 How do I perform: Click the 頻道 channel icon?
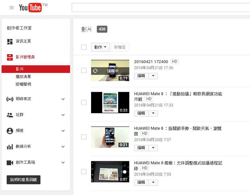click(x=10, y=131)
